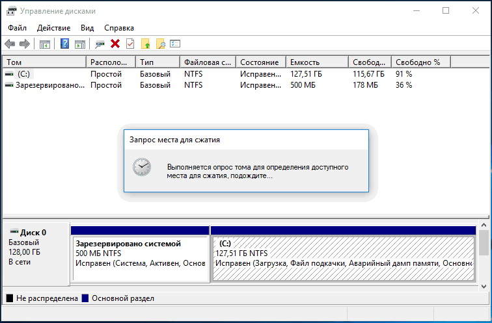492x323 pixels.
Task: Open the Справка menu
Action: 119,28
